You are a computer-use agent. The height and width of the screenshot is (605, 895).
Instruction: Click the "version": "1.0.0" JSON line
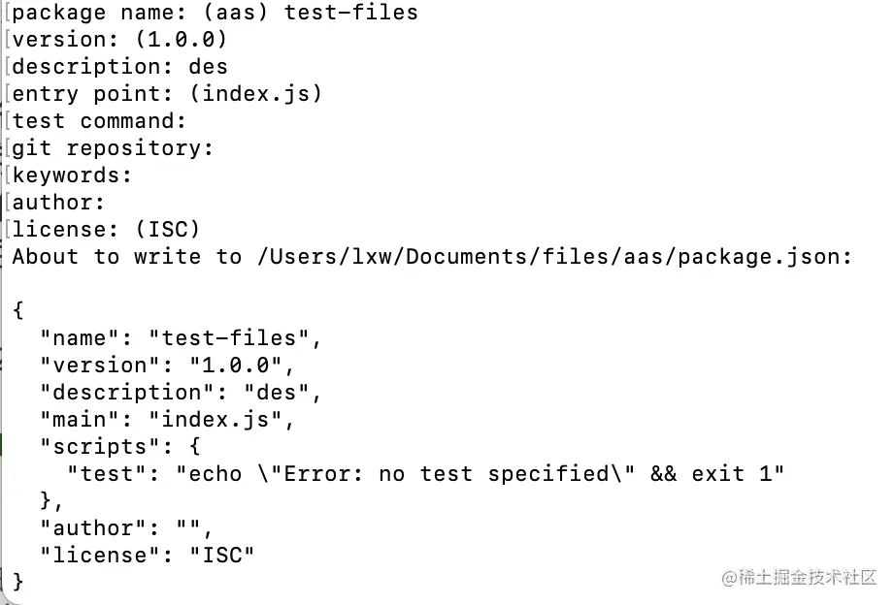pos(166,366)
